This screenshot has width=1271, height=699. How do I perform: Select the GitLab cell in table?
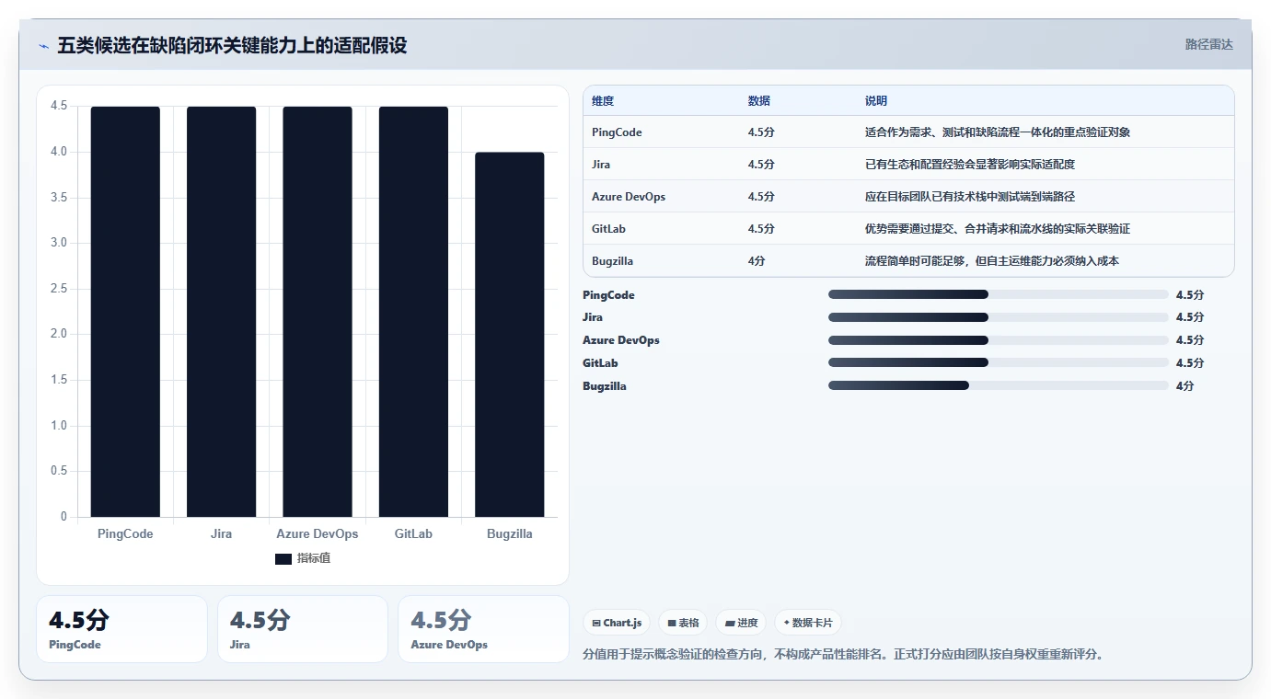click(608, 229)
